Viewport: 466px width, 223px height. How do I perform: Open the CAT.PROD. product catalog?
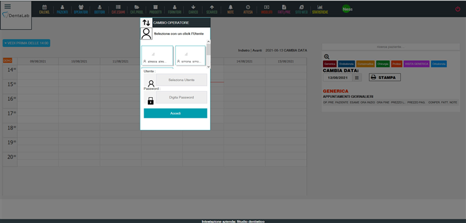coord(137,9)
